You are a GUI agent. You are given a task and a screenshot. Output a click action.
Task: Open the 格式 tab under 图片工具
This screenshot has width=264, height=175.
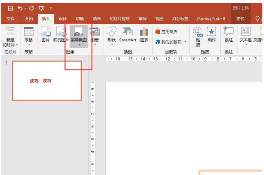[x=240, y=19]
